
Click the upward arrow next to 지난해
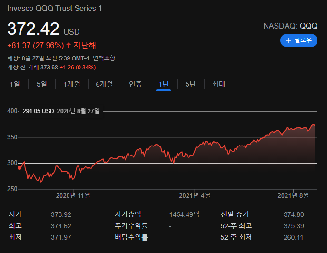point(69,45)
